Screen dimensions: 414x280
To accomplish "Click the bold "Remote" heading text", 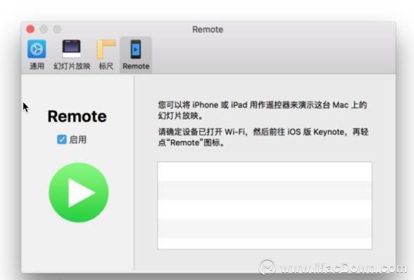I will 77,116.
